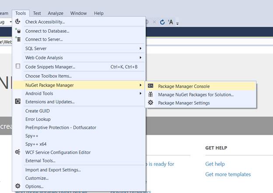Click the Connect to Server icon

(18, 39)
